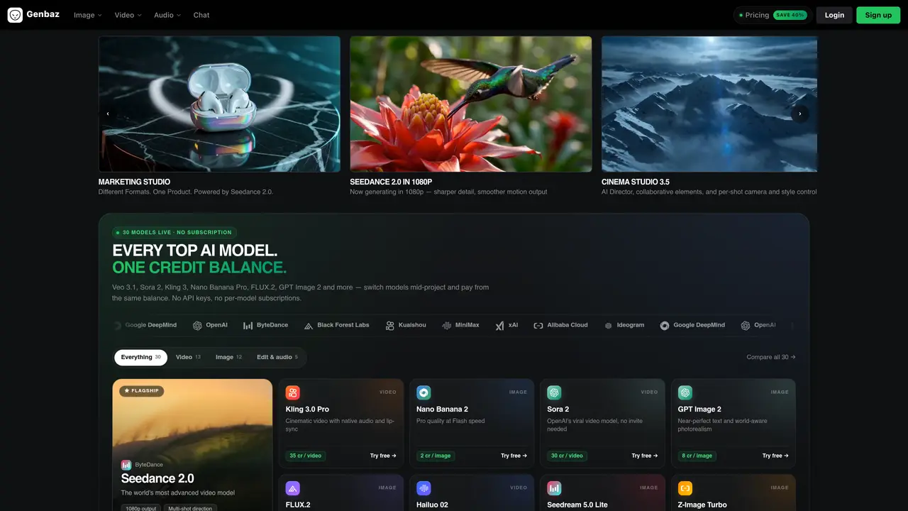Screen dimensions: 908x511
Task: Show previous carousel slide arrow
Action: tap(108, 114)
